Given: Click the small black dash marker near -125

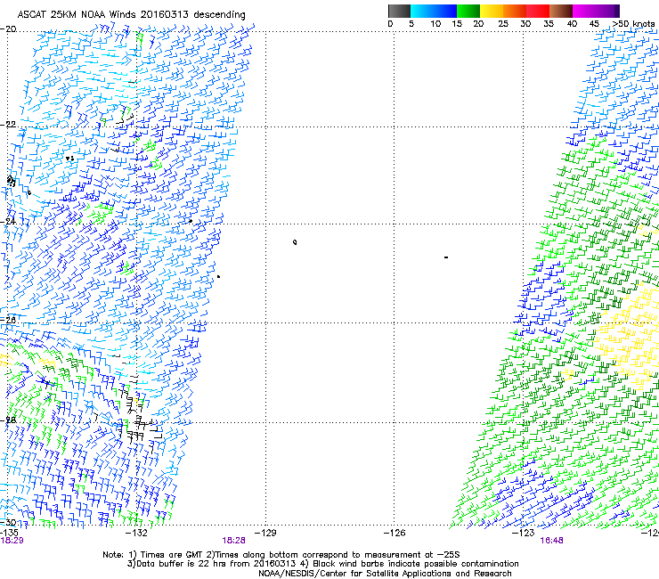Looking at the screenshot, I should [446, 257].
